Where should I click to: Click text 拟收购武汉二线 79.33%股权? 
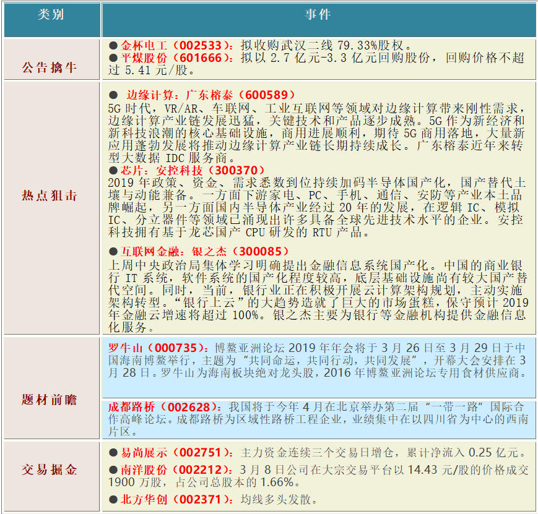pyautogui.click(x=326, y=46)
